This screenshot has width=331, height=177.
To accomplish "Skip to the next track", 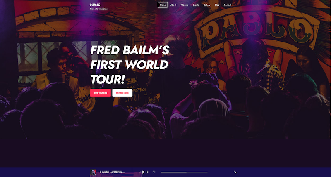I will [x=148, y=172].
